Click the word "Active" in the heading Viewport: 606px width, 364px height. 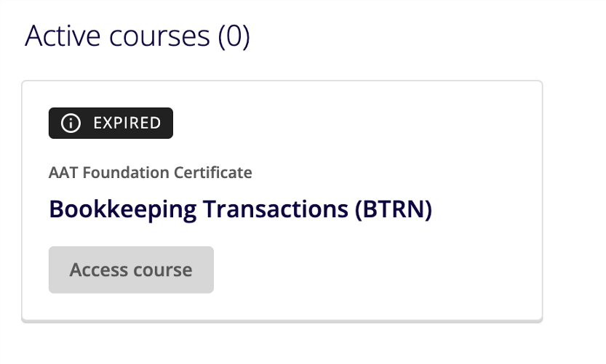[x=63, y=36]
